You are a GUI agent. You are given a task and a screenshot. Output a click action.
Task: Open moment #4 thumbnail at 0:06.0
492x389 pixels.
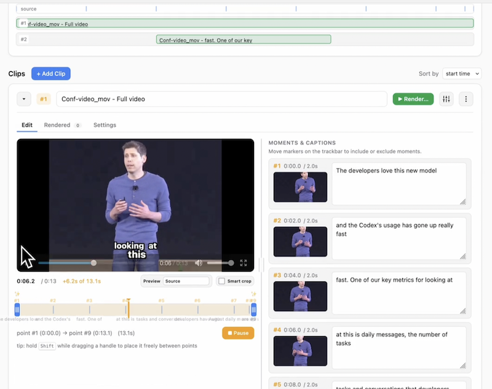click(x=300, y=351)
